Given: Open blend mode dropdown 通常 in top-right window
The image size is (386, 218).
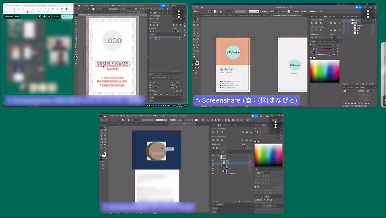Looking at the screenshot, I should point(349,91).
